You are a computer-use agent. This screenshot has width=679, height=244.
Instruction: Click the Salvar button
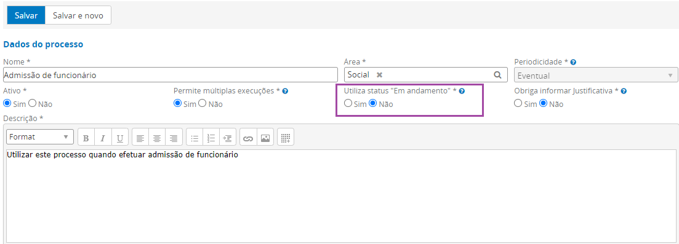coord(26,15)
